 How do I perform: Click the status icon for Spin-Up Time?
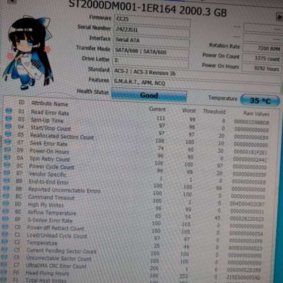pyautogui.click(x=8, y=118)
